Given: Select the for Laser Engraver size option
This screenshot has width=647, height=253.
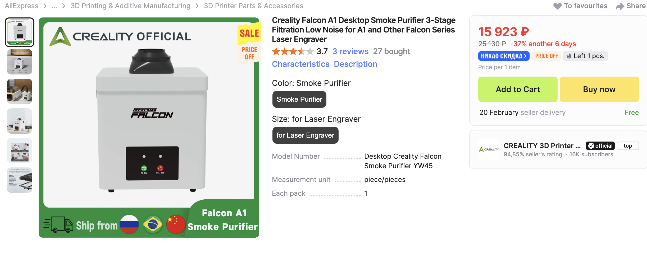Looking at the screenshot, I should (x=305, y=135).
